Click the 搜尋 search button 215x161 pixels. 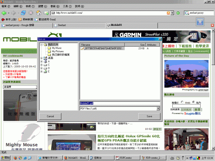(x=197, y=110)
